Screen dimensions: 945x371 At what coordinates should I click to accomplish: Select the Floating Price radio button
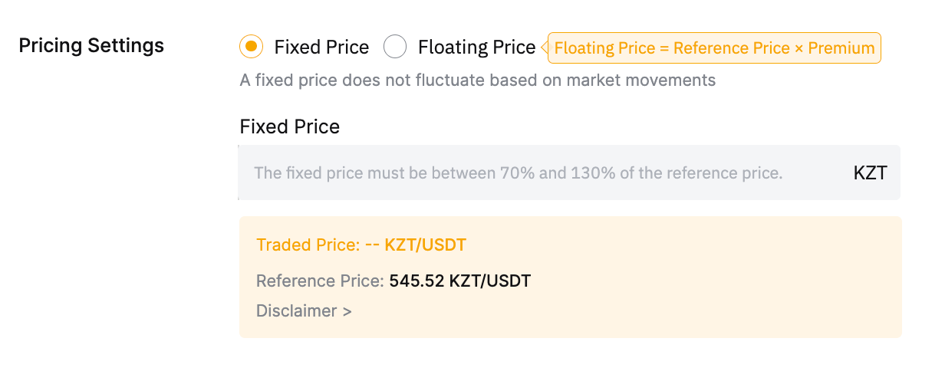coord(395,47)
